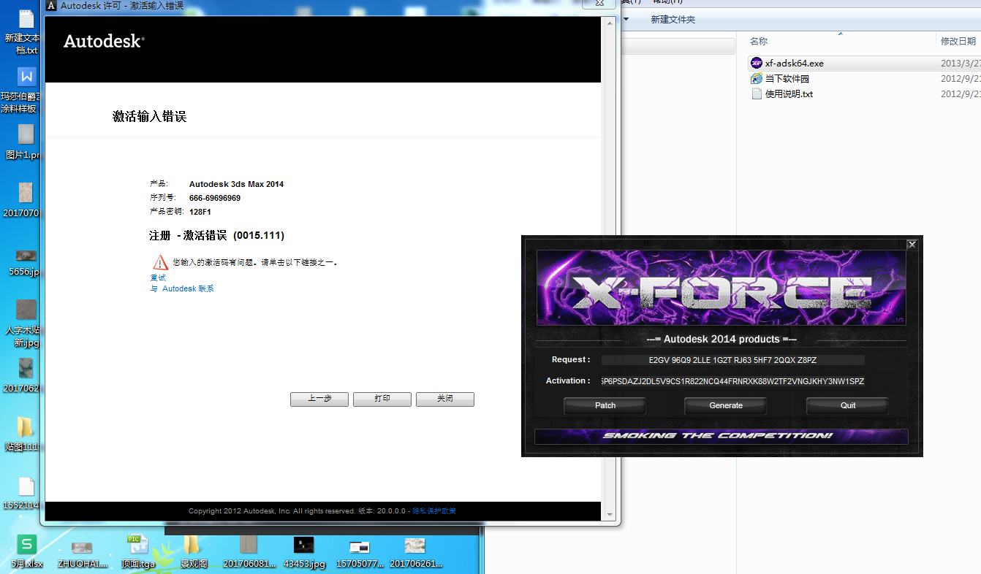Viewport: 981px width, 574px height.
Task: Open the xf-adsk64.exe file icon in Explorer
Action: (757, 64)
